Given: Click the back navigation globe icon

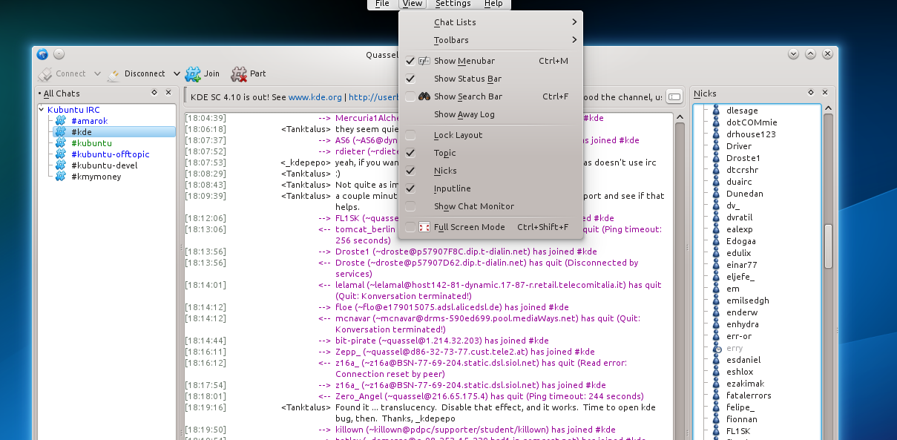Looking at the screenshot, I should click(x=42, y=53).
